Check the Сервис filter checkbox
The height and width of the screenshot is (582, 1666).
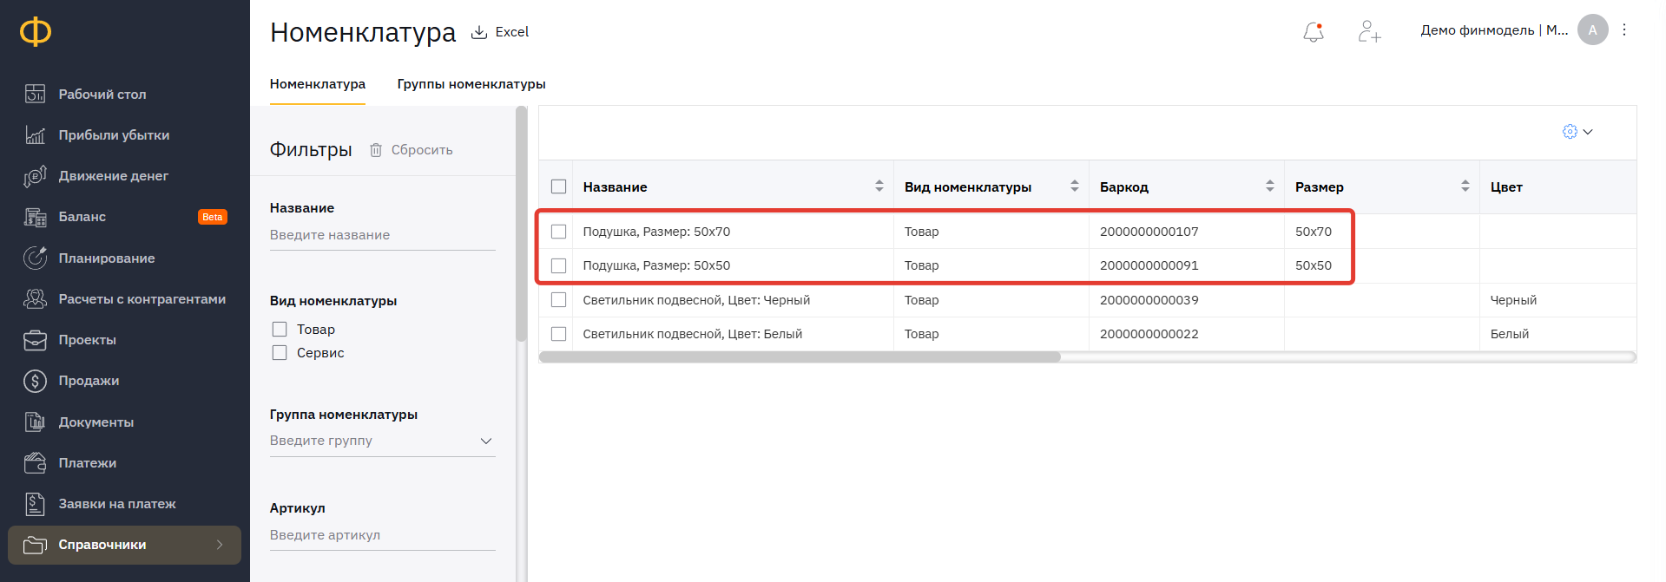coord(280,353)
